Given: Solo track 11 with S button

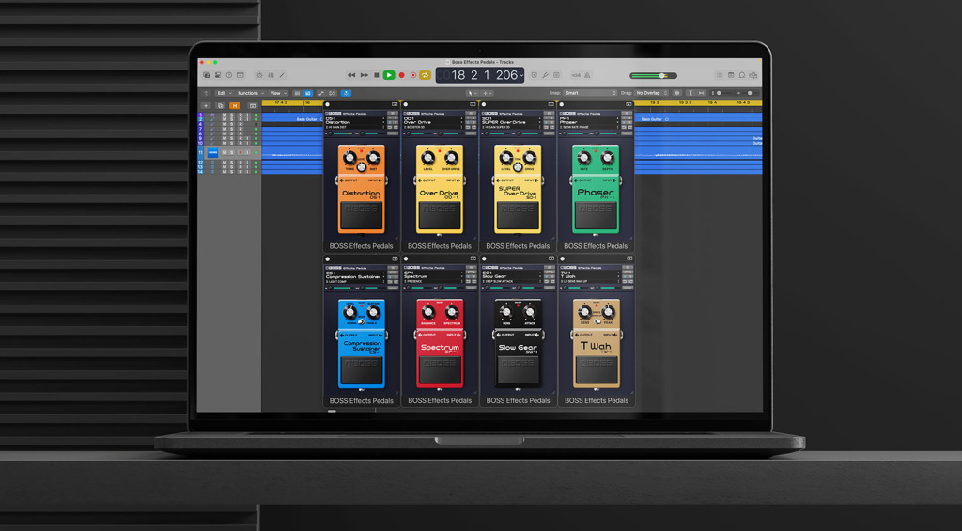Looking at the screenshot, I should pos(232,152).
